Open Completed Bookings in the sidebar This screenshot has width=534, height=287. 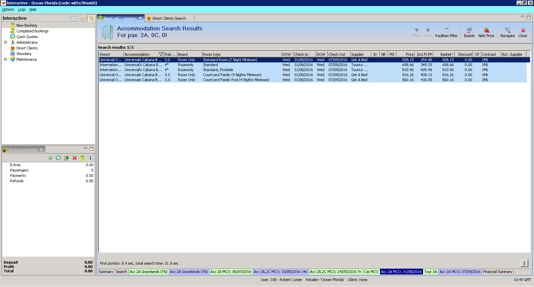[x=32, y=31]
